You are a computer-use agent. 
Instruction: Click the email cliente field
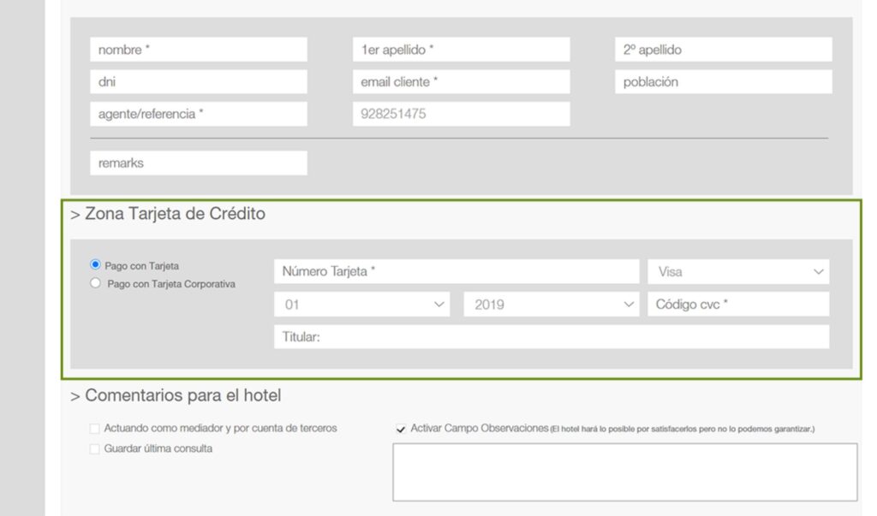point(461,82)
